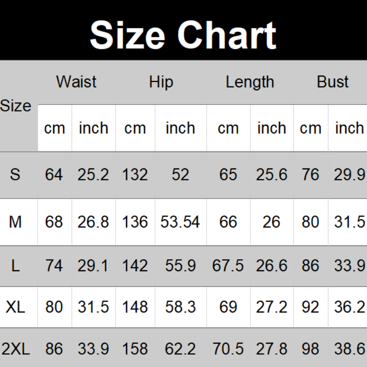Click the 2XL size row label
Image resolution: width=367 pixels, height=367 pixels.
pyautogui.click(x=16, y=349)
